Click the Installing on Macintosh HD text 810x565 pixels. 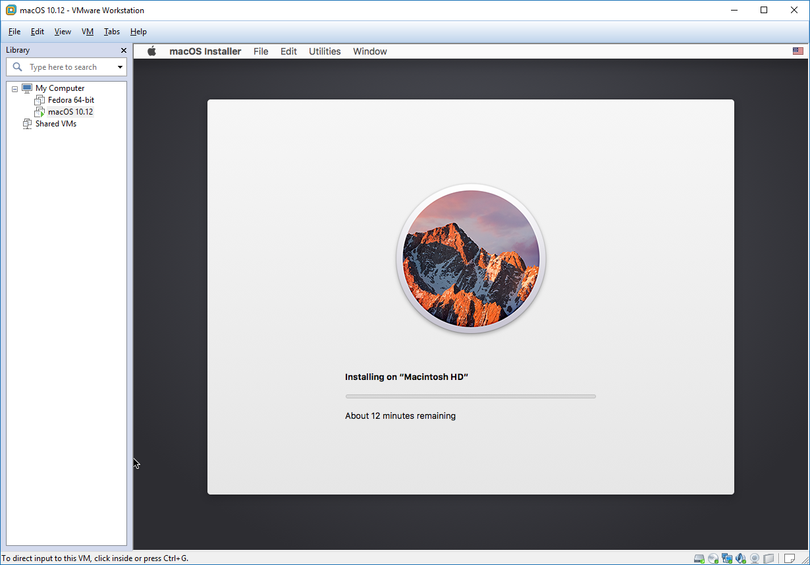[x=406, y=377]
